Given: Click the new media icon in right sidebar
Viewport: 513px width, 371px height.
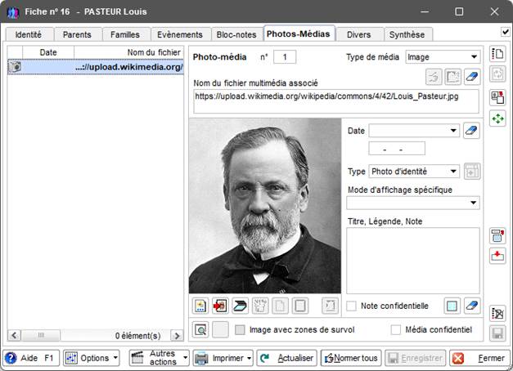Looking at the screenshot, I should point(497,55).
